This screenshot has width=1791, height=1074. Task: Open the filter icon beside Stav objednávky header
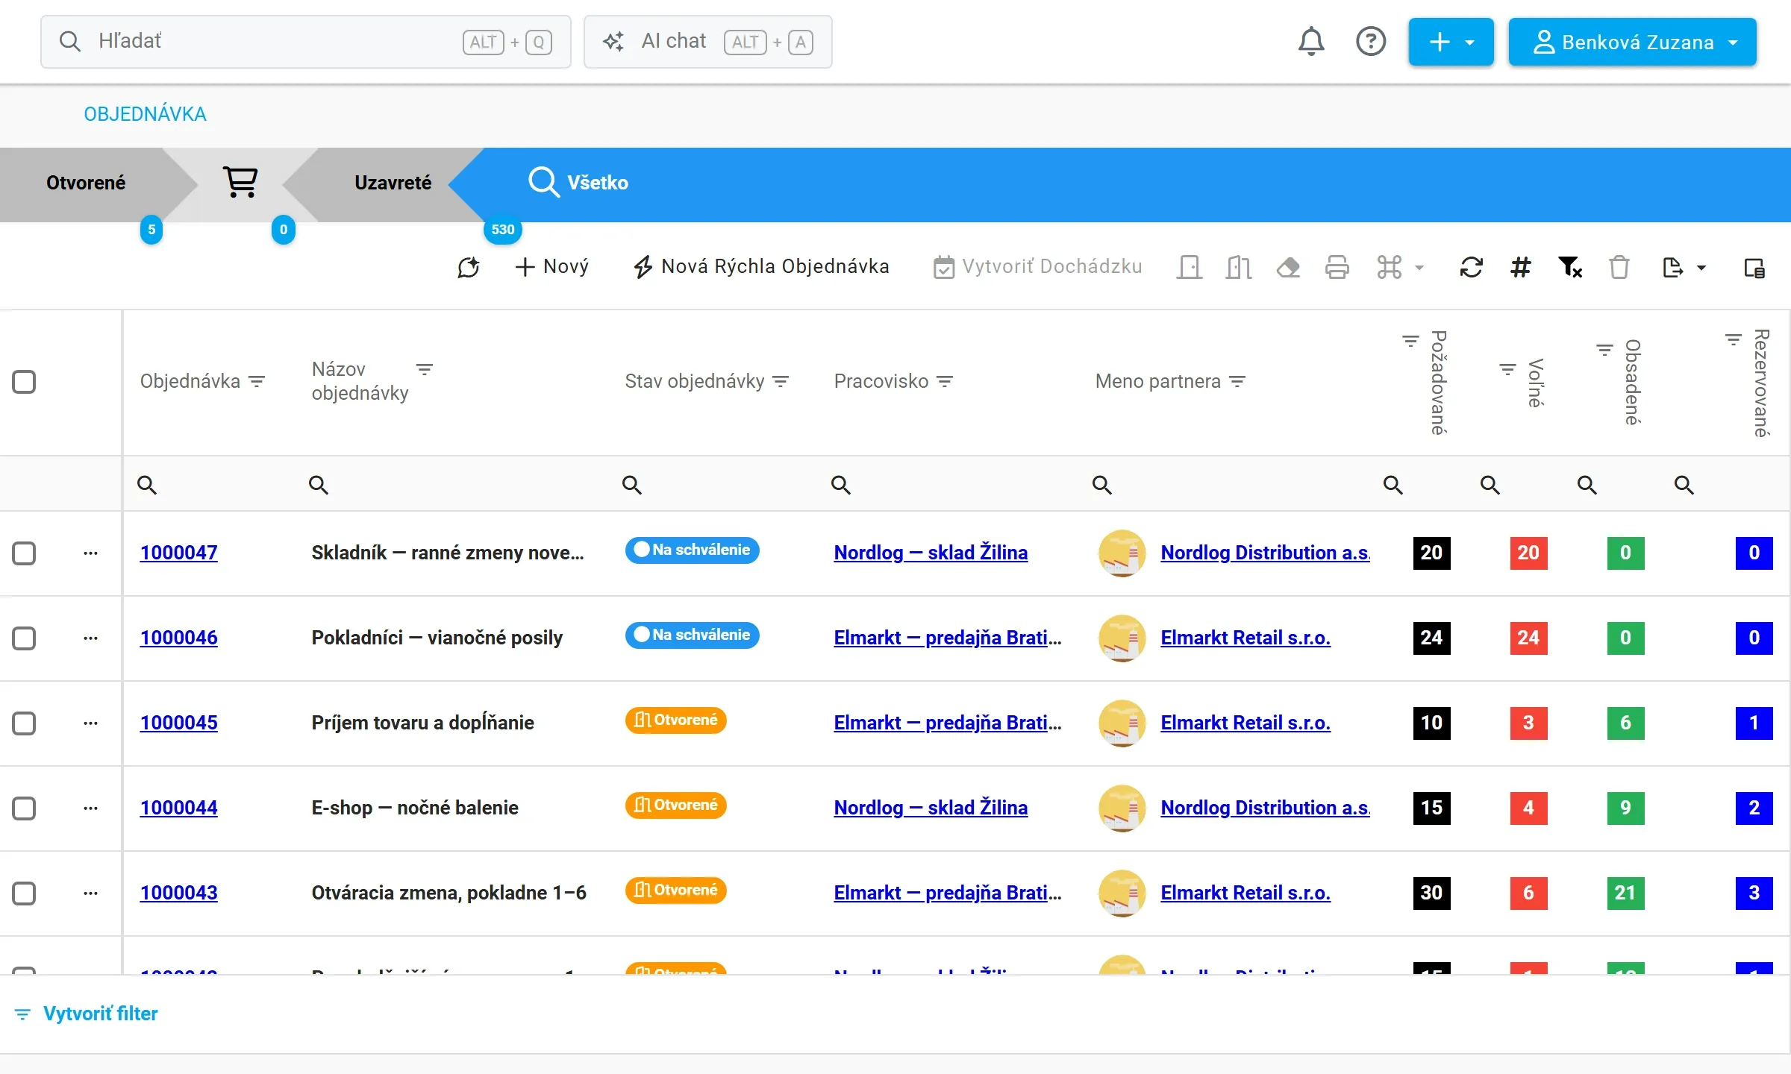[x=781, y=381]
